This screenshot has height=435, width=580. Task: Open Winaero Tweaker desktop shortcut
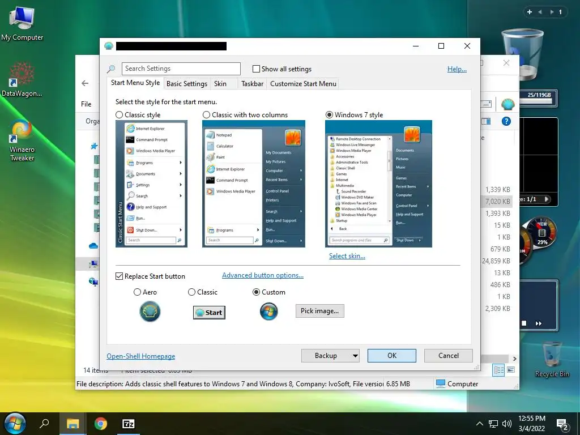(22, 140)
